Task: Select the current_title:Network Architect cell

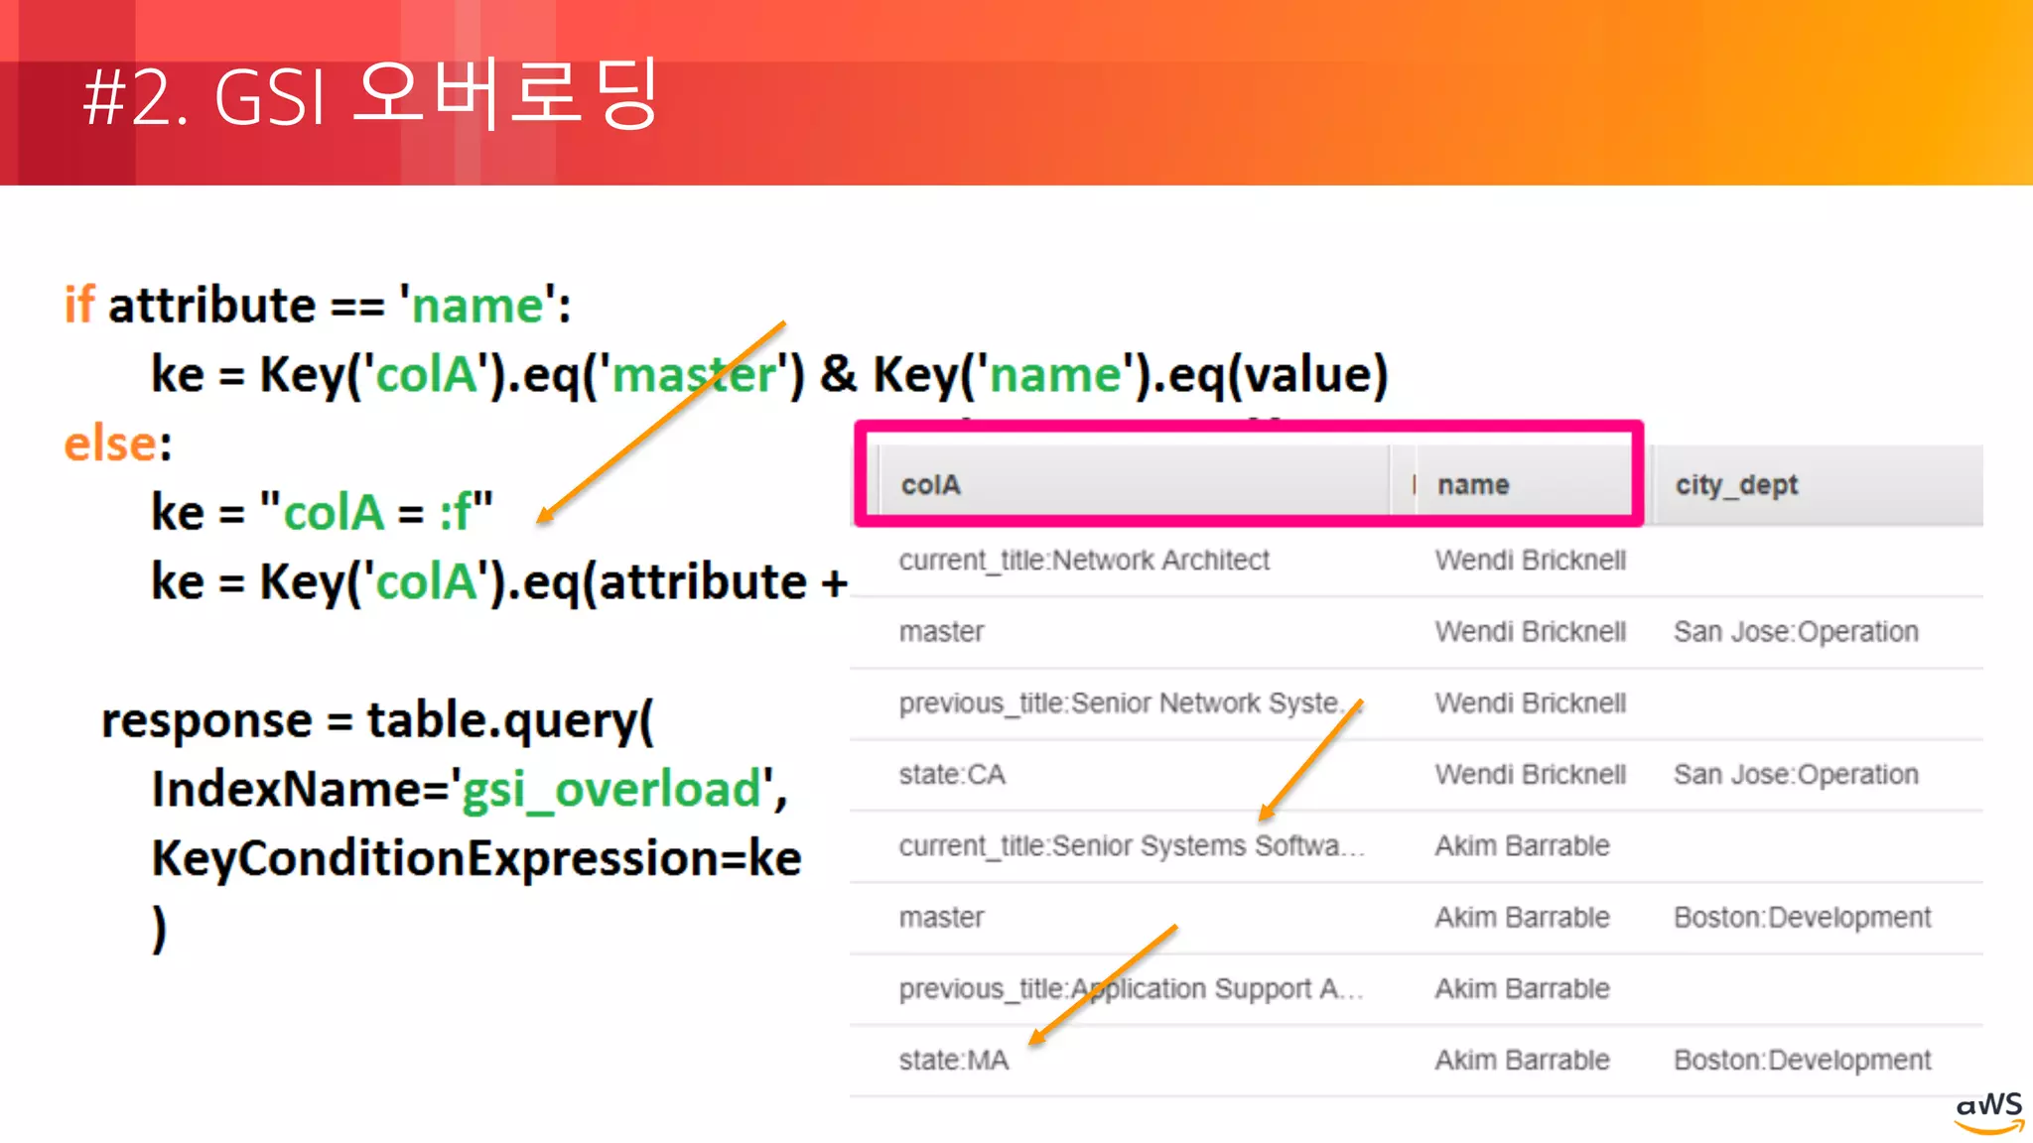Action: click(x=1084, y=561)
